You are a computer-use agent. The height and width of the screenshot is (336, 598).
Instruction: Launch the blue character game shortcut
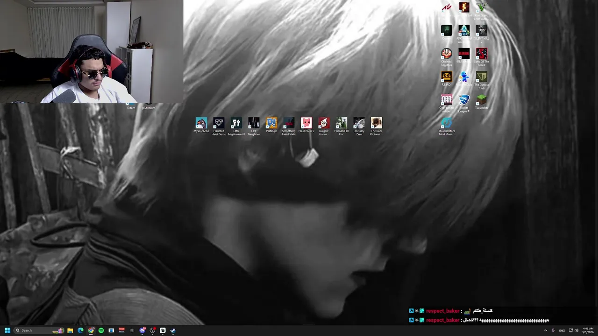(x=464, y=78)
